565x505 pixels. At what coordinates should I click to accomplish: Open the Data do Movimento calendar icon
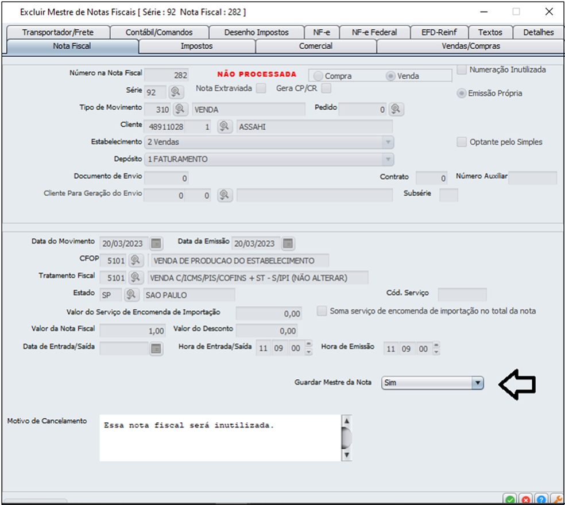[156, 243]
